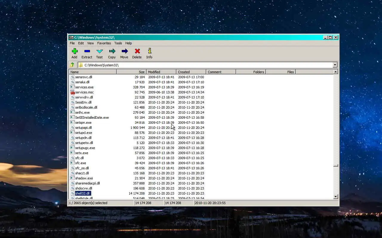Click status bar date 2010-11-20 20:23:55

click(x=210, y=203)
